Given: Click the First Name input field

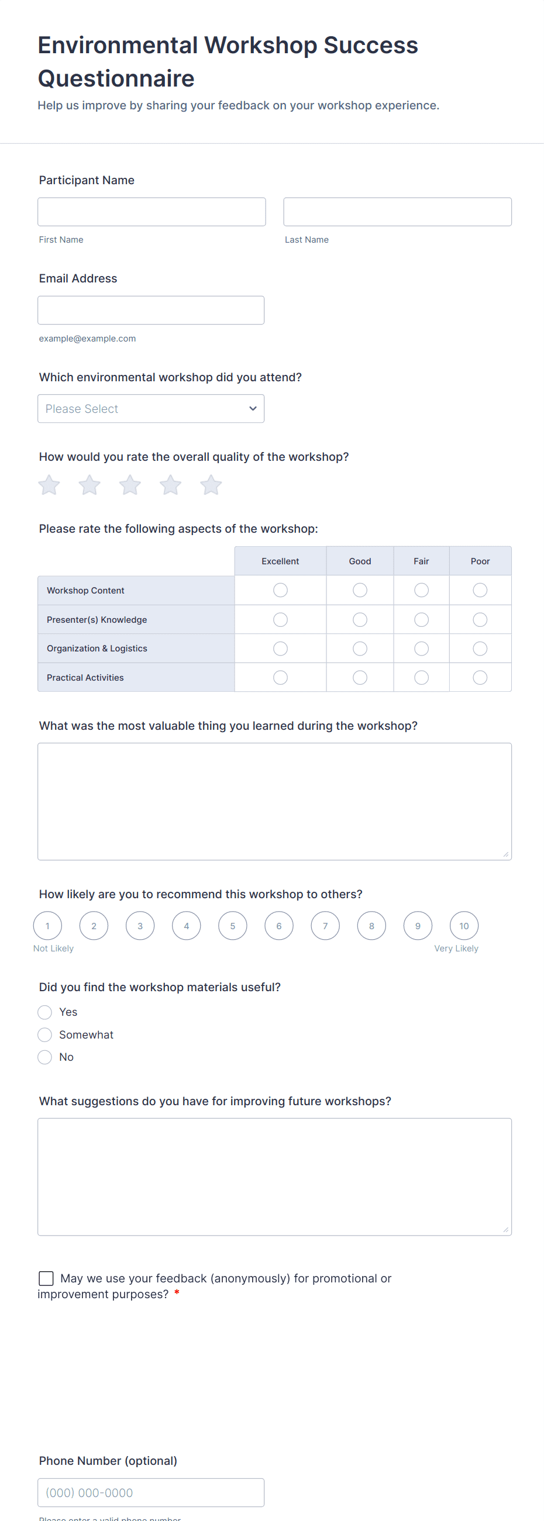Looking at the screenshot, I should click(152, 212).
